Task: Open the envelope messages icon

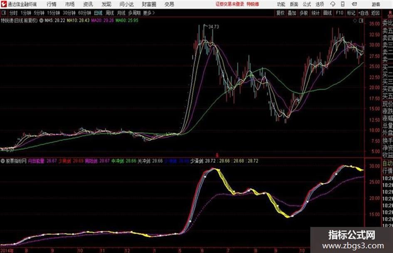Action: [x=354, y=4]
